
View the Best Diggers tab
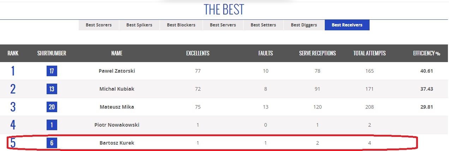pyautogui.click(x=304, y=25)
